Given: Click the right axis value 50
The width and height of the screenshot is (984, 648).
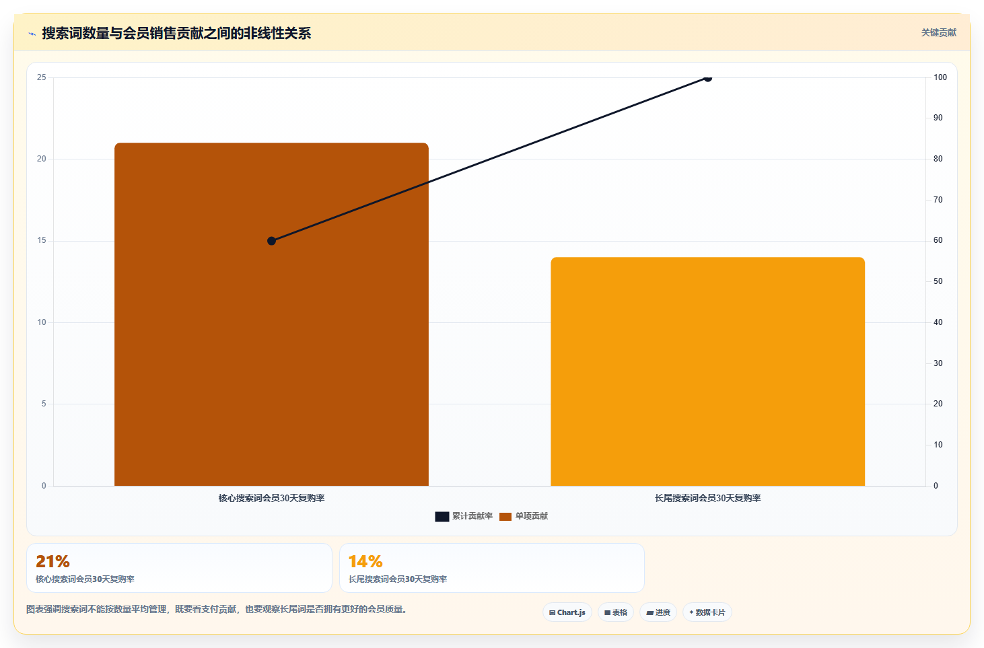Looking at the screenshot, I should click(938, 281).
